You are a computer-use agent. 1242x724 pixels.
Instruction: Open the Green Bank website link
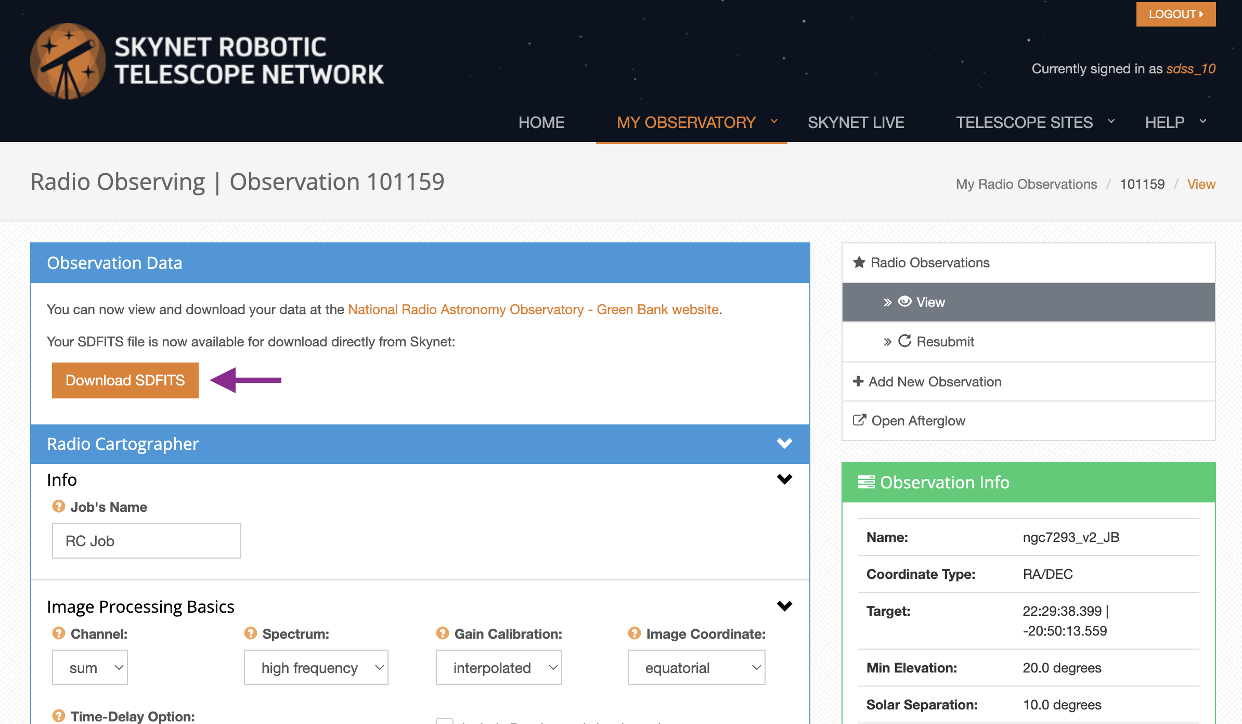click(533, 309)
